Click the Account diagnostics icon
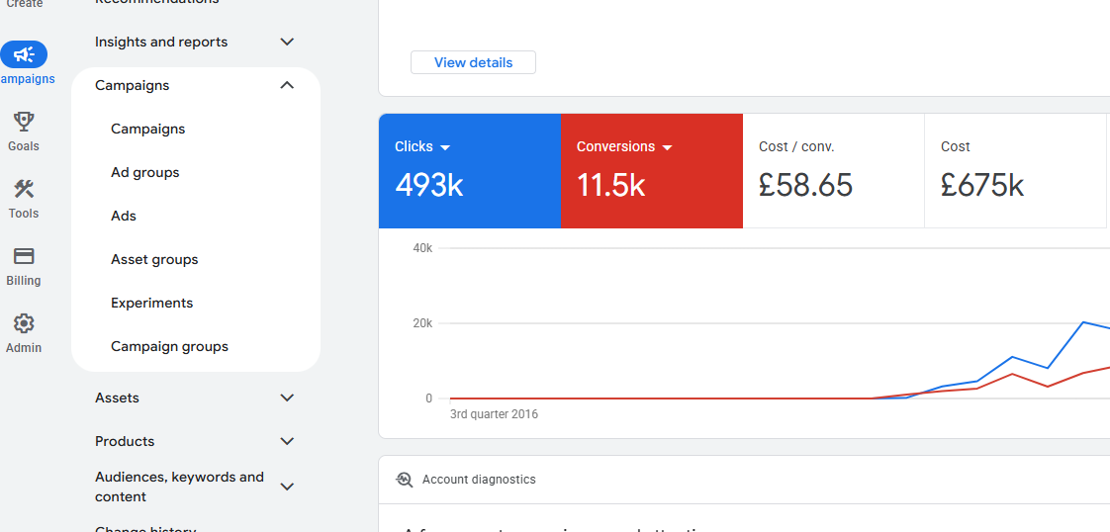Image resolution: width=1110 pixels, height=532 pixels. click(405, 480)
